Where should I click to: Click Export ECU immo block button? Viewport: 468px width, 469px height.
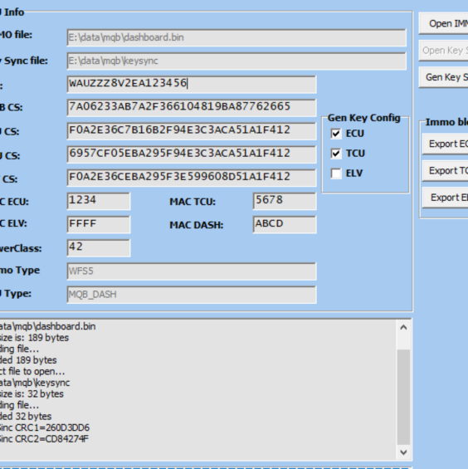click(x=446, y=144)
